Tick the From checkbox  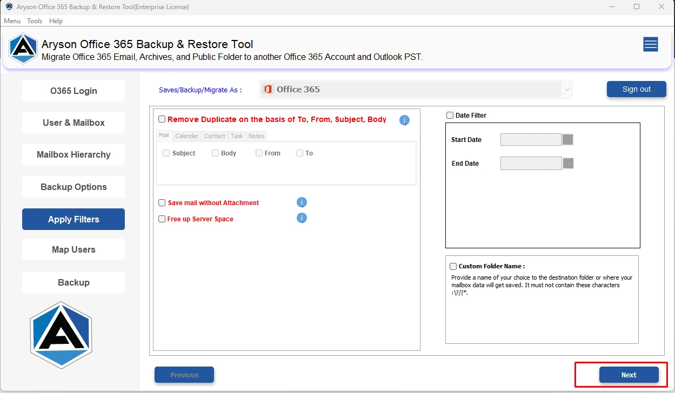tap(259, 153)
